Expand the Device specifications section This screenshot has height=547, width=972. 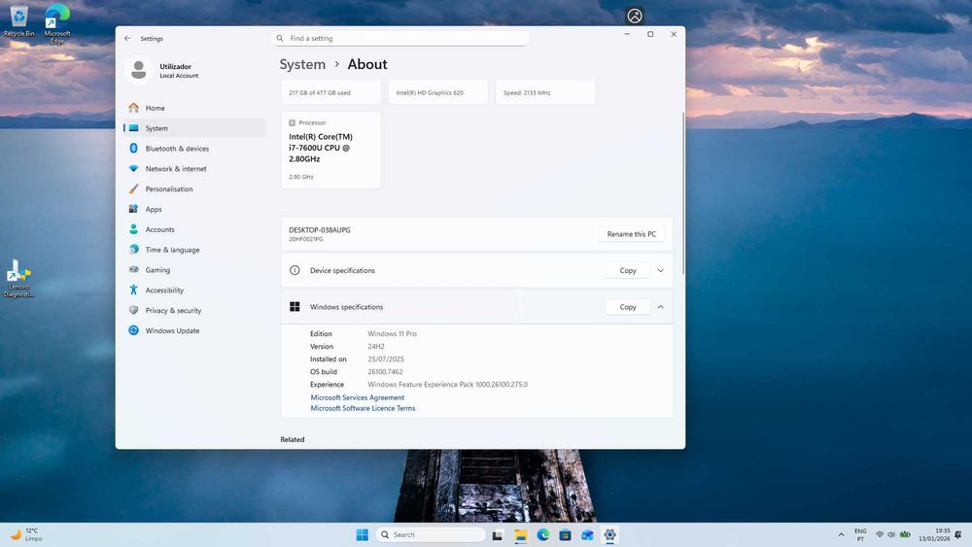[x=661, y=271]
